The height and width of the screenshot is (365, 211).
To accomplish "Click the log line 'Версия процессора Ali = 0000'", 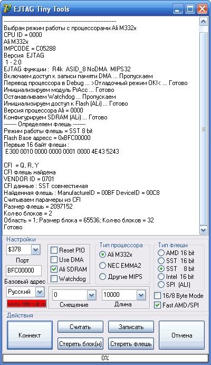I will pyautogui.click(x=43, y=110).
